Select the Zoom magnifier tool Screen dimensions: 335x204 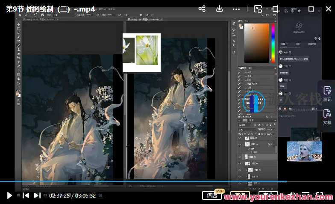19,83
